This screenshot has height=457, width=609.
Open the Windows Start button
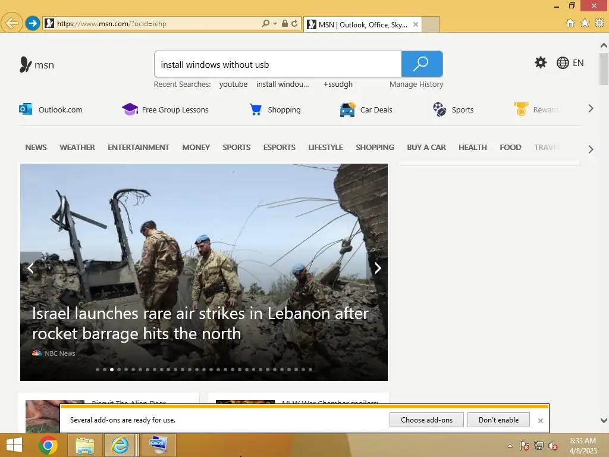click(x=14, y=445)
